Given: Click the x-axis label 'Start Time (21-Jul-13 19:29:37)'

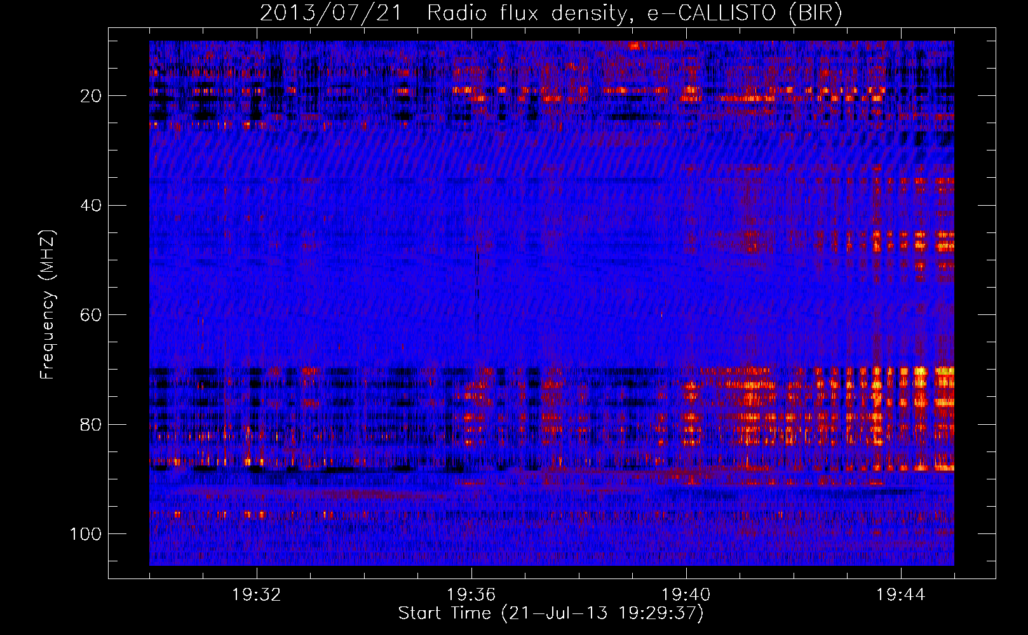Looking at the screenshot, I should click(551, 613).
